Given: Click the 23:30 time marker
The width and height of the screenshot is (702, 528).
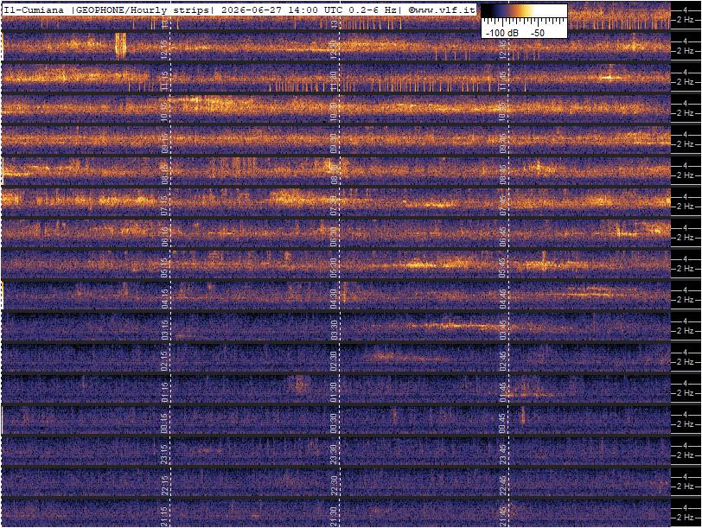Looking at the screenshot, I should (x=333, y=455).
